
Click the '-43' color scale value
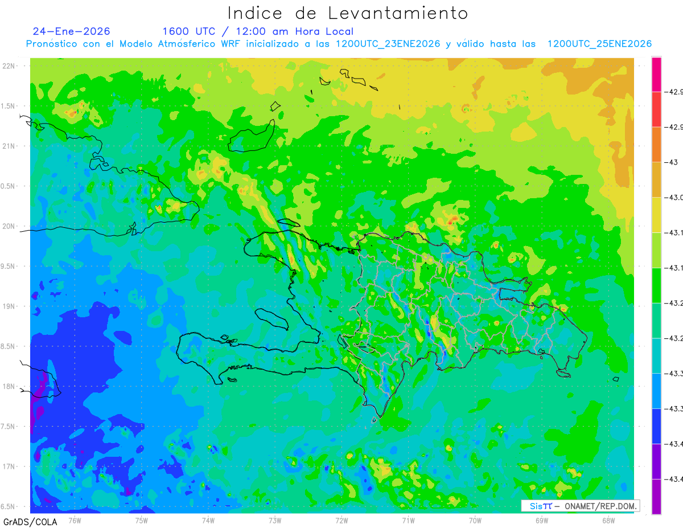point(672,162)
